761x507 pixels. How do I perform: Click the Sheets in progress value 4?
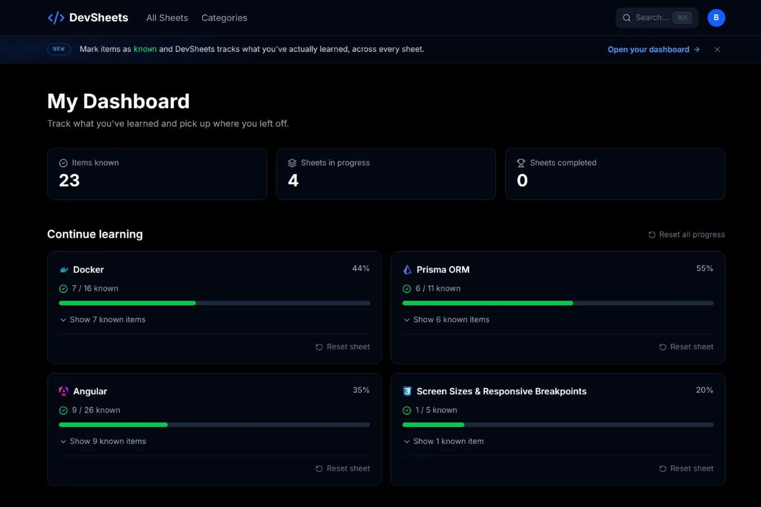pyautogui.click(x=293, y=181)
